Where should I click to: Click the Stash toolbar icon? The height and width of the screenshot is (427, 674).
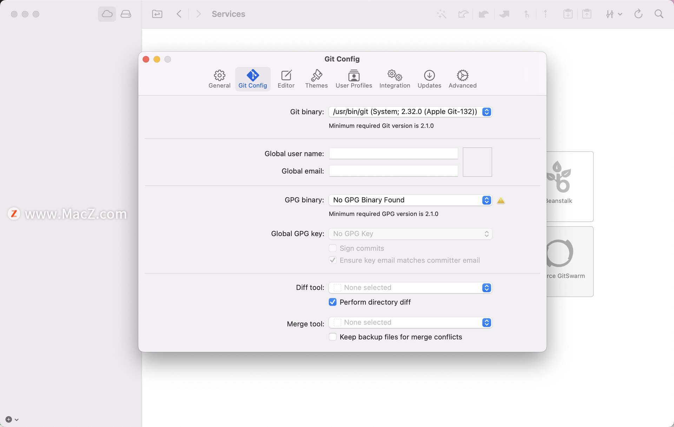point(568,14)
